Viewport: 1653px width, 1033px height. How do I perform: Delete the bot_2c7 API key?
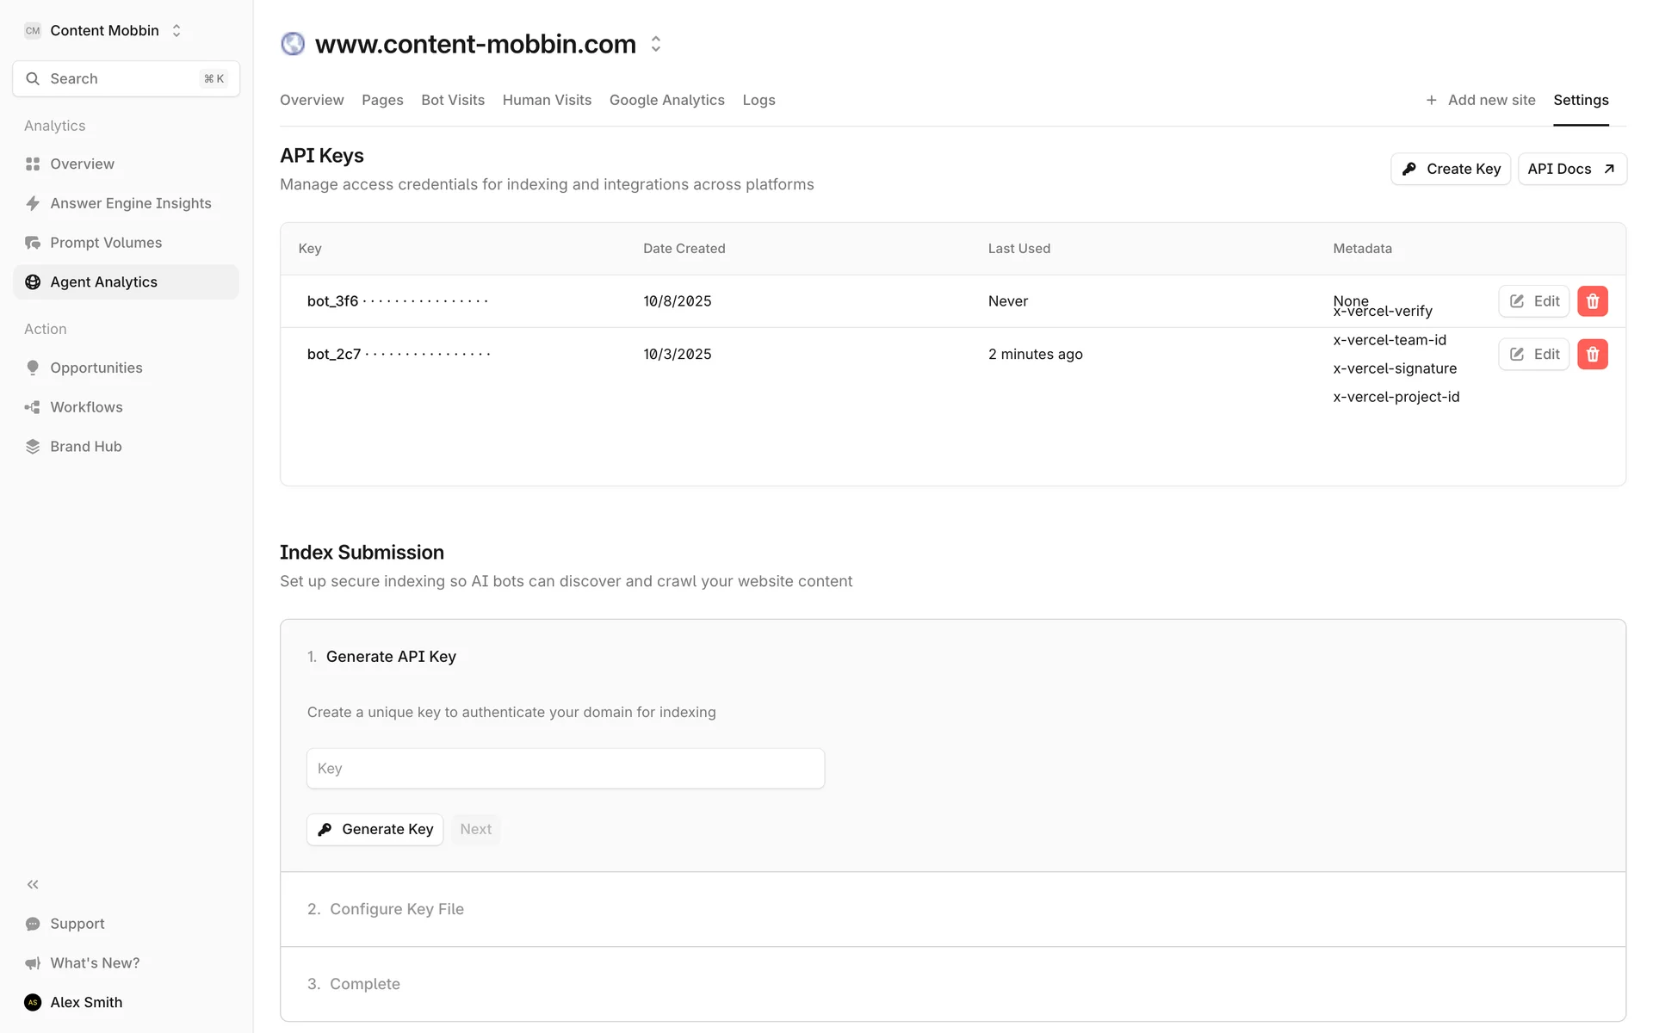1592,354
